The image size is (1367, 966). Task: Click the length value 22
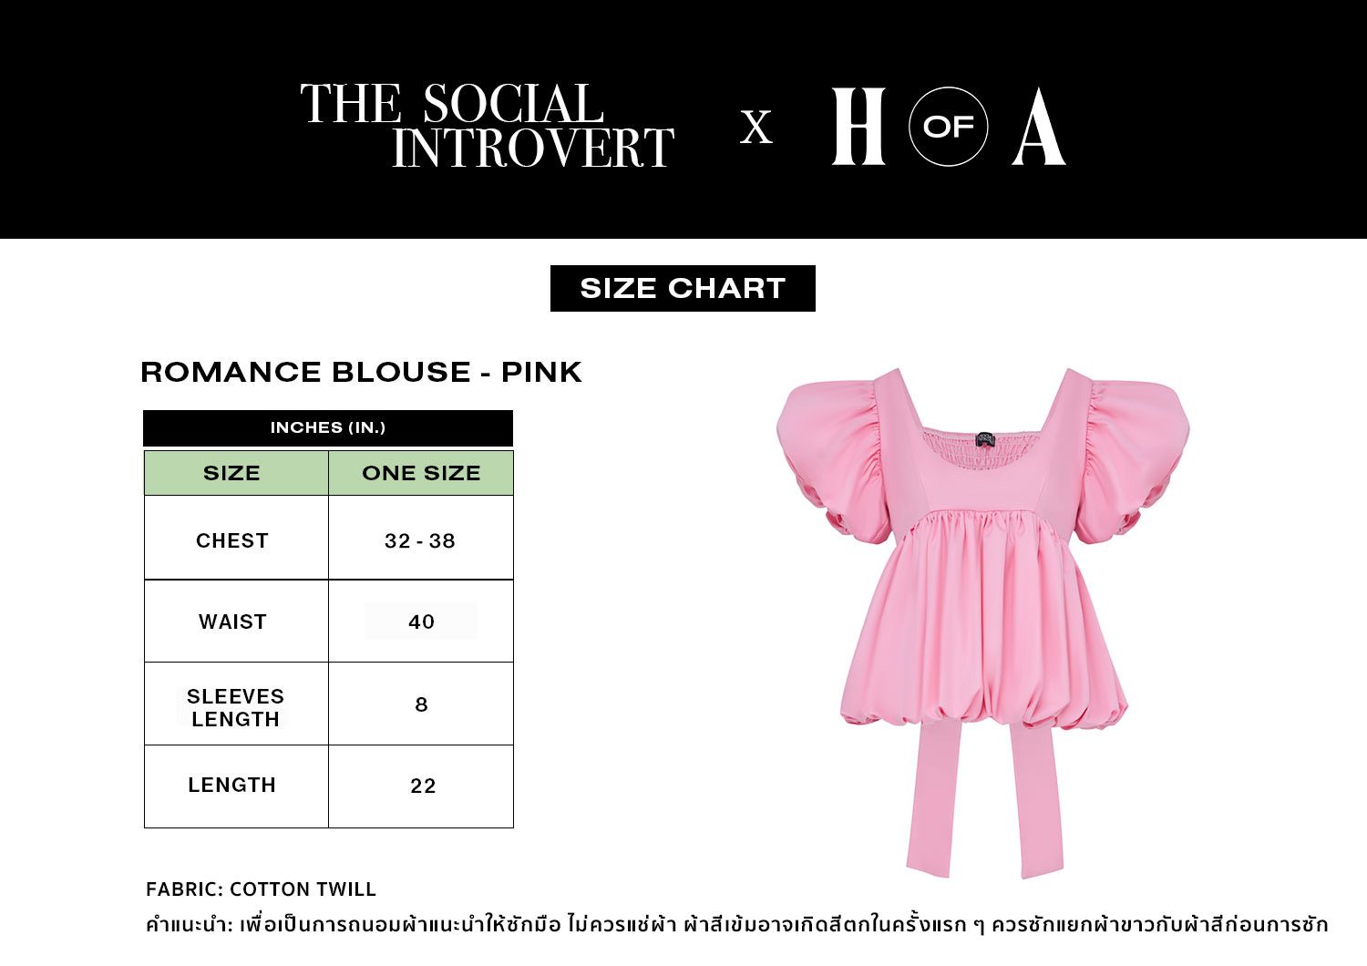423,786
